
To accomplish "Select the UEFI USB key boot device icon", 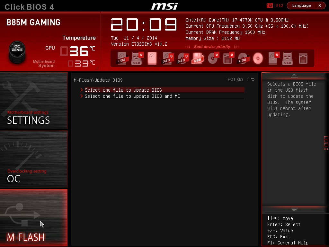I will (x=137, y=59).
